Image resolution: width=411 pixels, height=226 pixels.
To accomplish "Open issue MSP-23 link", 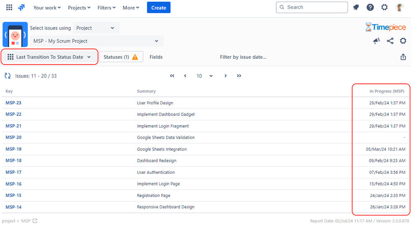I will pos(13,103).
